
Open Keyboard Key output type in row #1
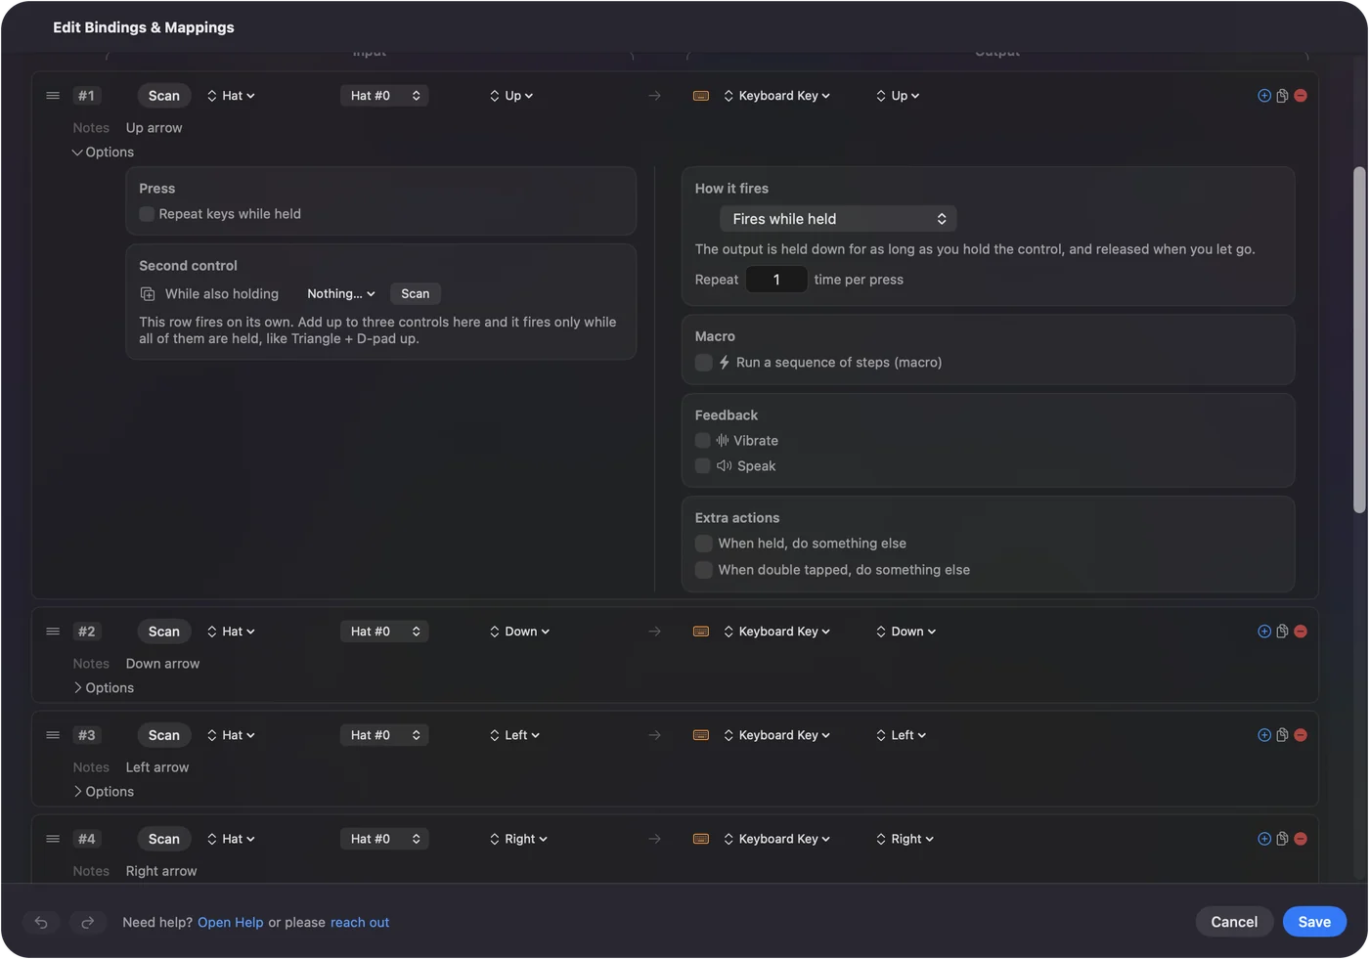[777, 96]
